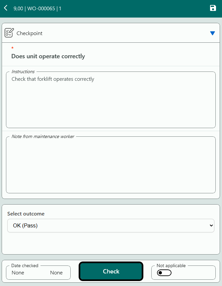This screenshot has width=222, height=286.
Task: Click the Date checked legend label
Action: coord(25,265)
